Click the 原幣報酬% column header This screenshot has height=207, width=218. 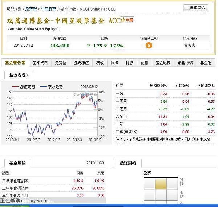[x=158, y=86]
